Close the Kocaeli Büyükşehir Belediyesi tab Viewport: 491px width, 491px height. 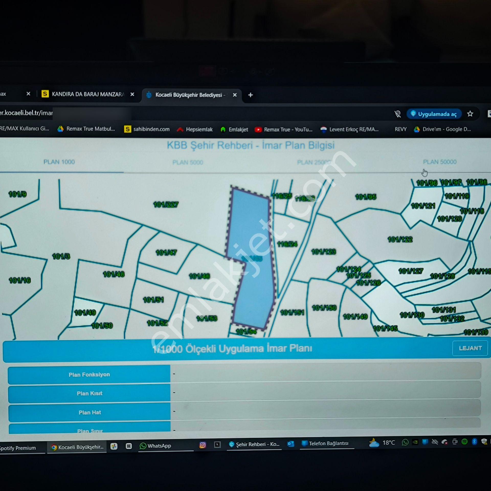235,95
